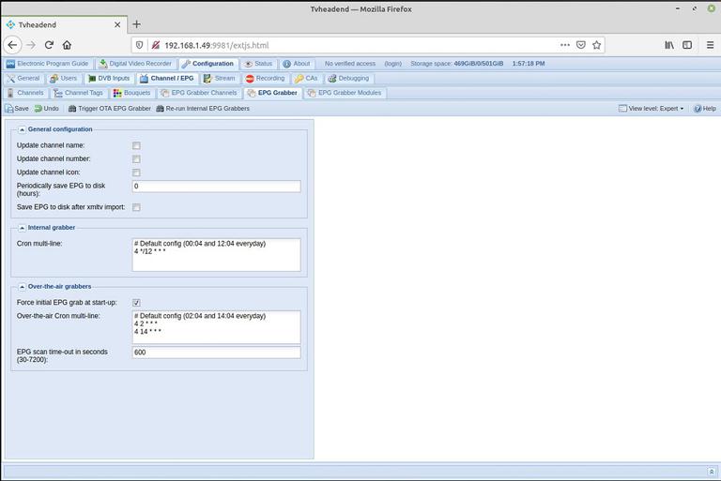Select the Configuration tab
Image resolution: width=721 pixels, height=481 pixels.
click(207, 64)
